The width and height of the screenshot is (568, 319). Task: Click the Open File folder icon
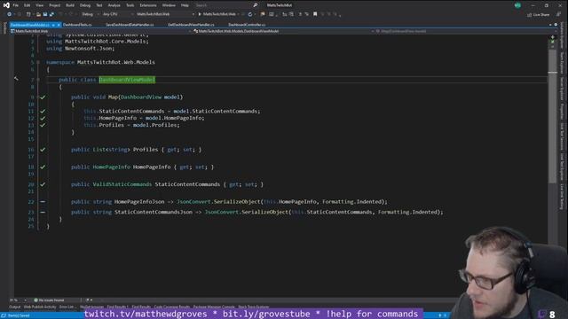pyautogui.click(x=38, y=14)
